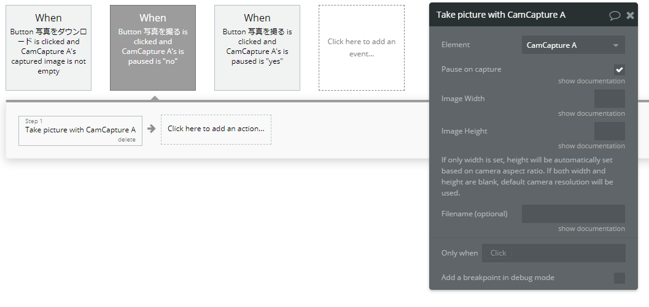Show documentation under Filename field

[591, 229]
